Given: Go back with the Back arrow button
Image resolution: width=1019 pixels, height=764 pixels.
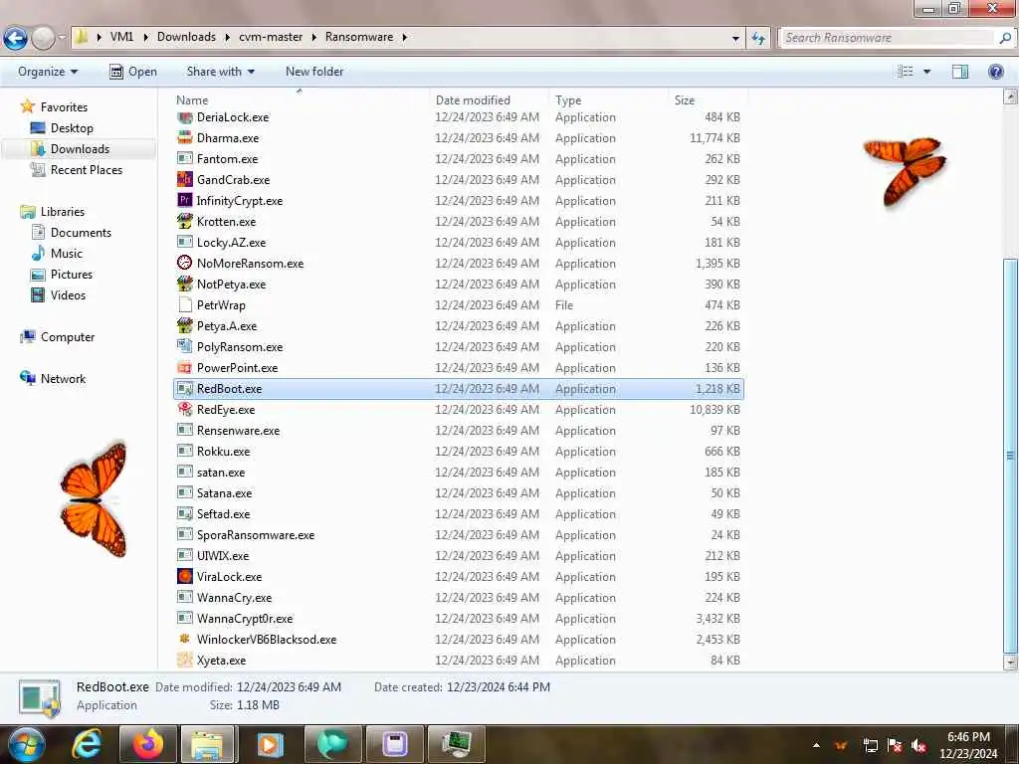Looking at the screenshot, I should click(16, 39).
